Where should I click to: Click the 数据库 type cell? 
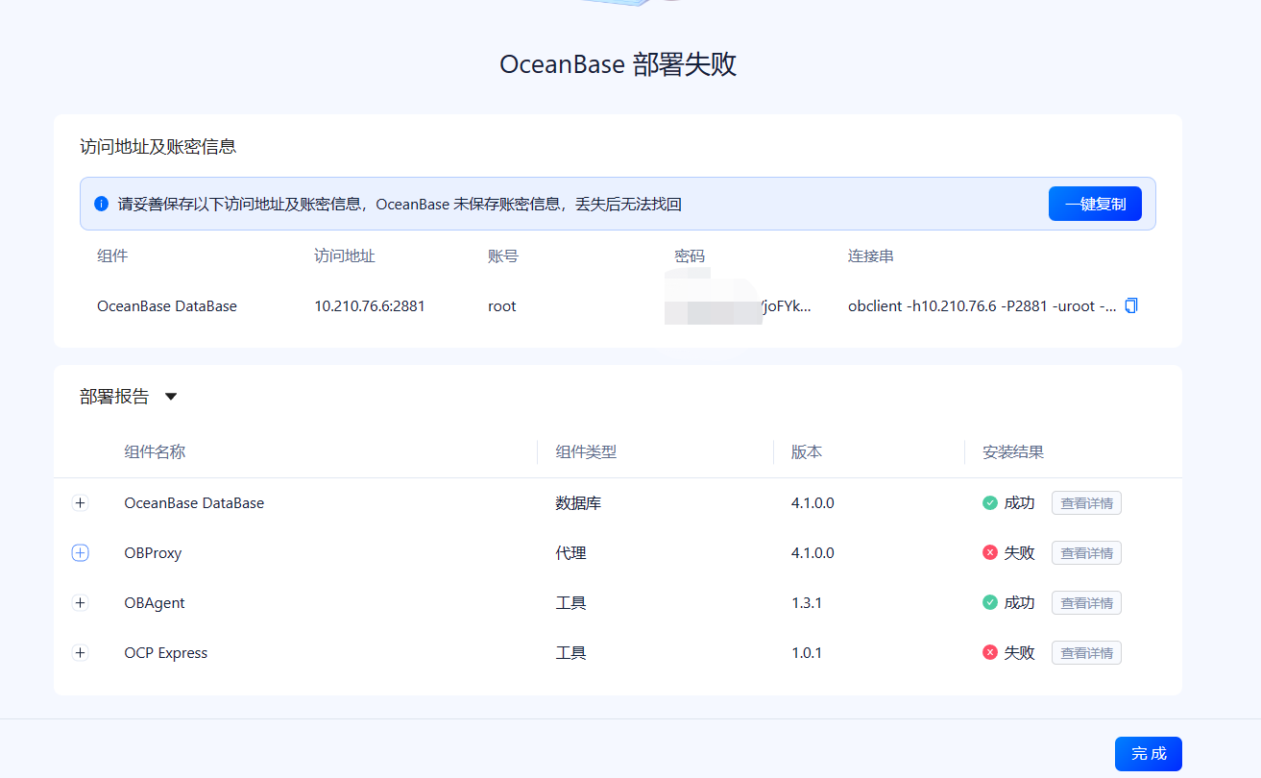coord(578,503)
